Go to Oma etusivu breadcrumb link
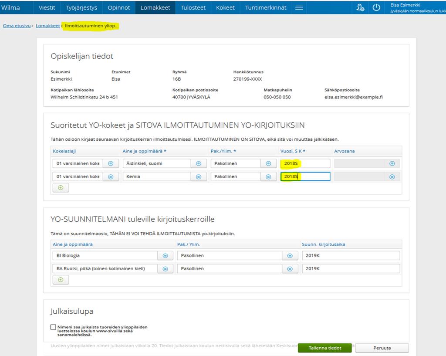The height and width of the screenshot is (356, 446). (x=17, y=26)
